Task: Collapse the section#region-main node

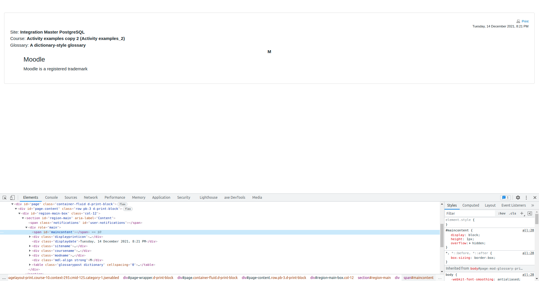Action: click(x=23, y=218)
